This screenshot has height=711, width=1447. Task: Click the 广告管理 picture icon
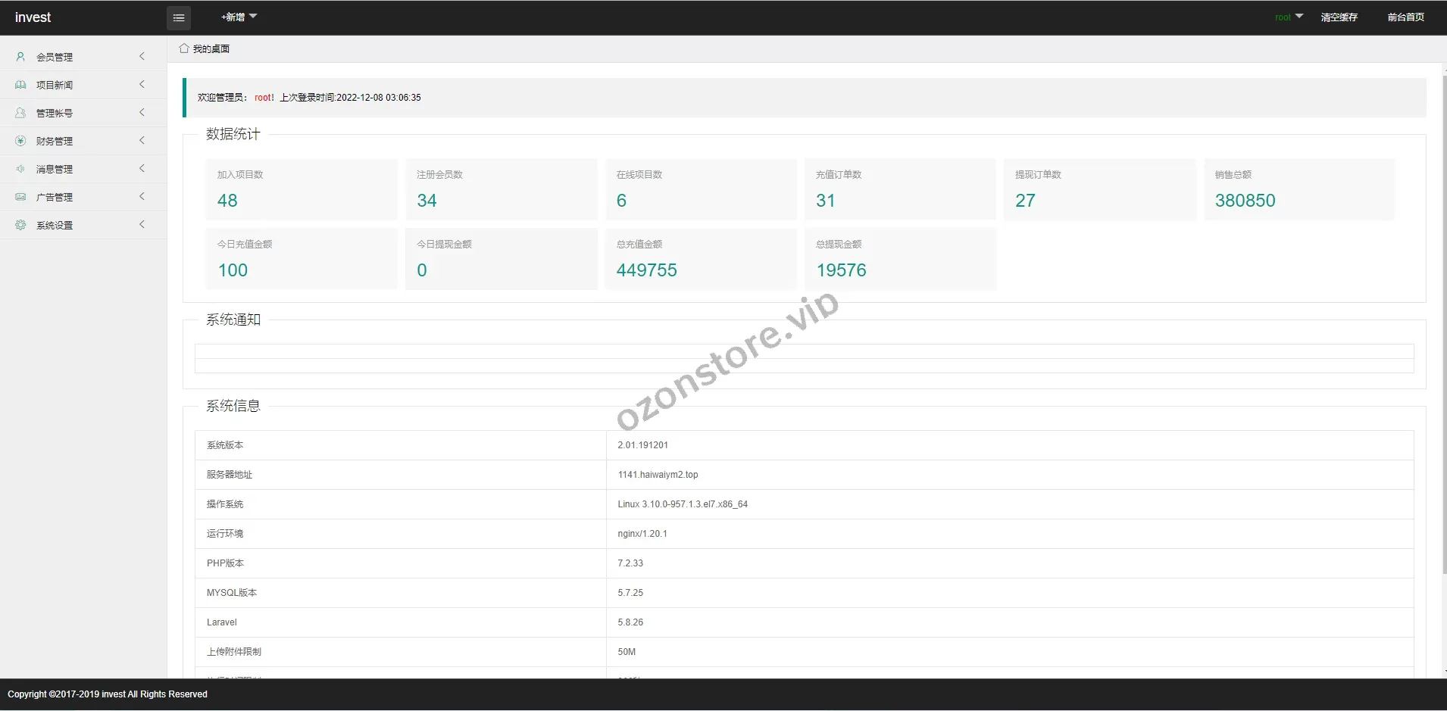pos(20,197)
